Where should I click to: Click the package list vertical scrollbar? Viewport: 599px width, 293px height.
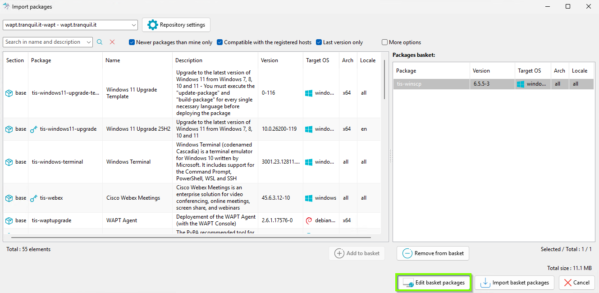(x=384, y=79)
